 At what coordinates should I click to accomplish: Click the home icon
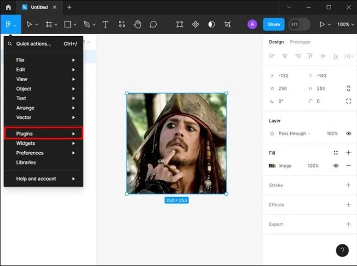coord(8,7)
